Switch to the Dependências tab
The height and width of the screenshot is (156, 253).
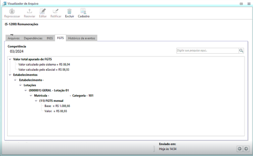[33, 38]
